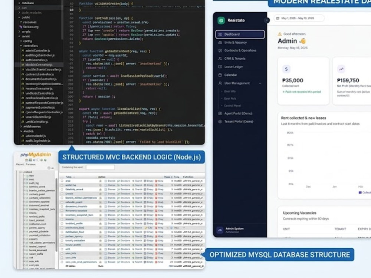Check the checkbox for the landlord_profile table row
The height and width of the screenshot is (278, 371).
point(62,224)
